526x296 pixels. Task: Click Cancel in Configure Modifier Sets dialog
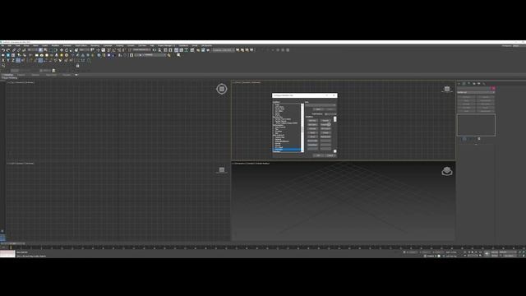330,155
